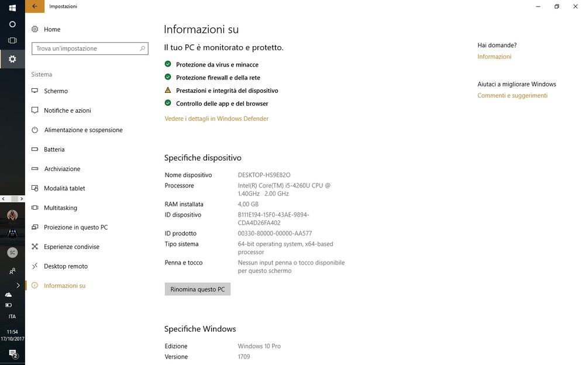Open Action Center notifications icon
Viewport: 585px width, 365px height.
tap(12, 353)
